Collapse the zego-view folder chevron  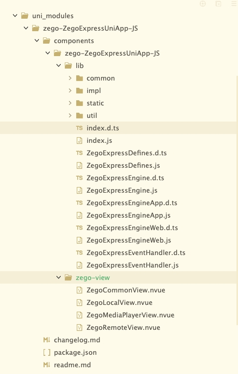coord(59,277)
